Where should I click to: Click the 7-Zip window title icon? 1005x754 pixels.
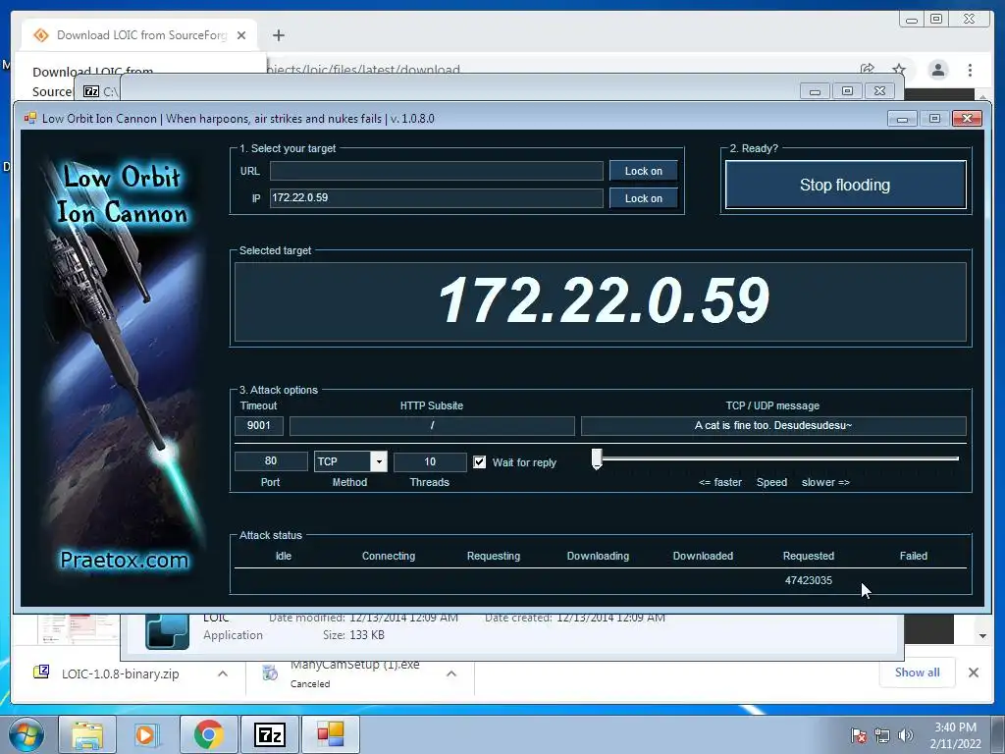tap(91, 91)
